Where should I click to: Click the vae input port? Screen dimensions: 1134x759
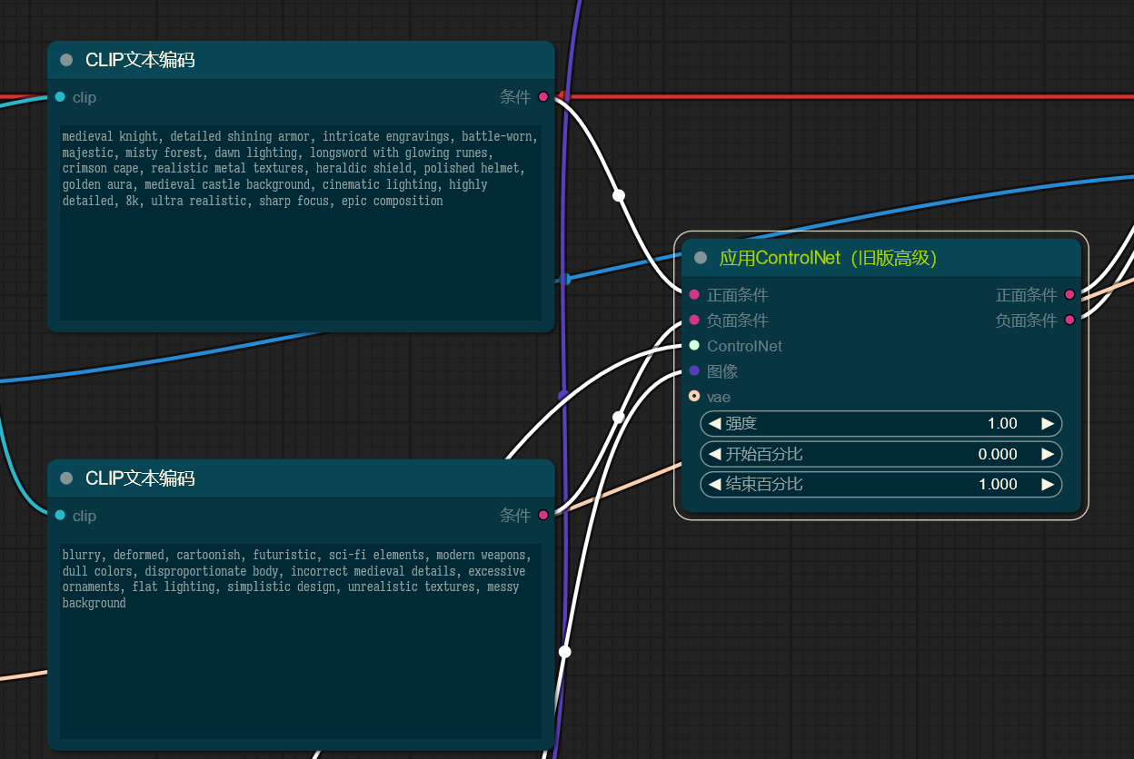(x=694, y=397)
